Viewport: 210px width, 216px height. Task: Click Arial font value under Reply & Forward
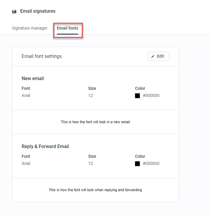pyautogui.click(x=26, y=163)
